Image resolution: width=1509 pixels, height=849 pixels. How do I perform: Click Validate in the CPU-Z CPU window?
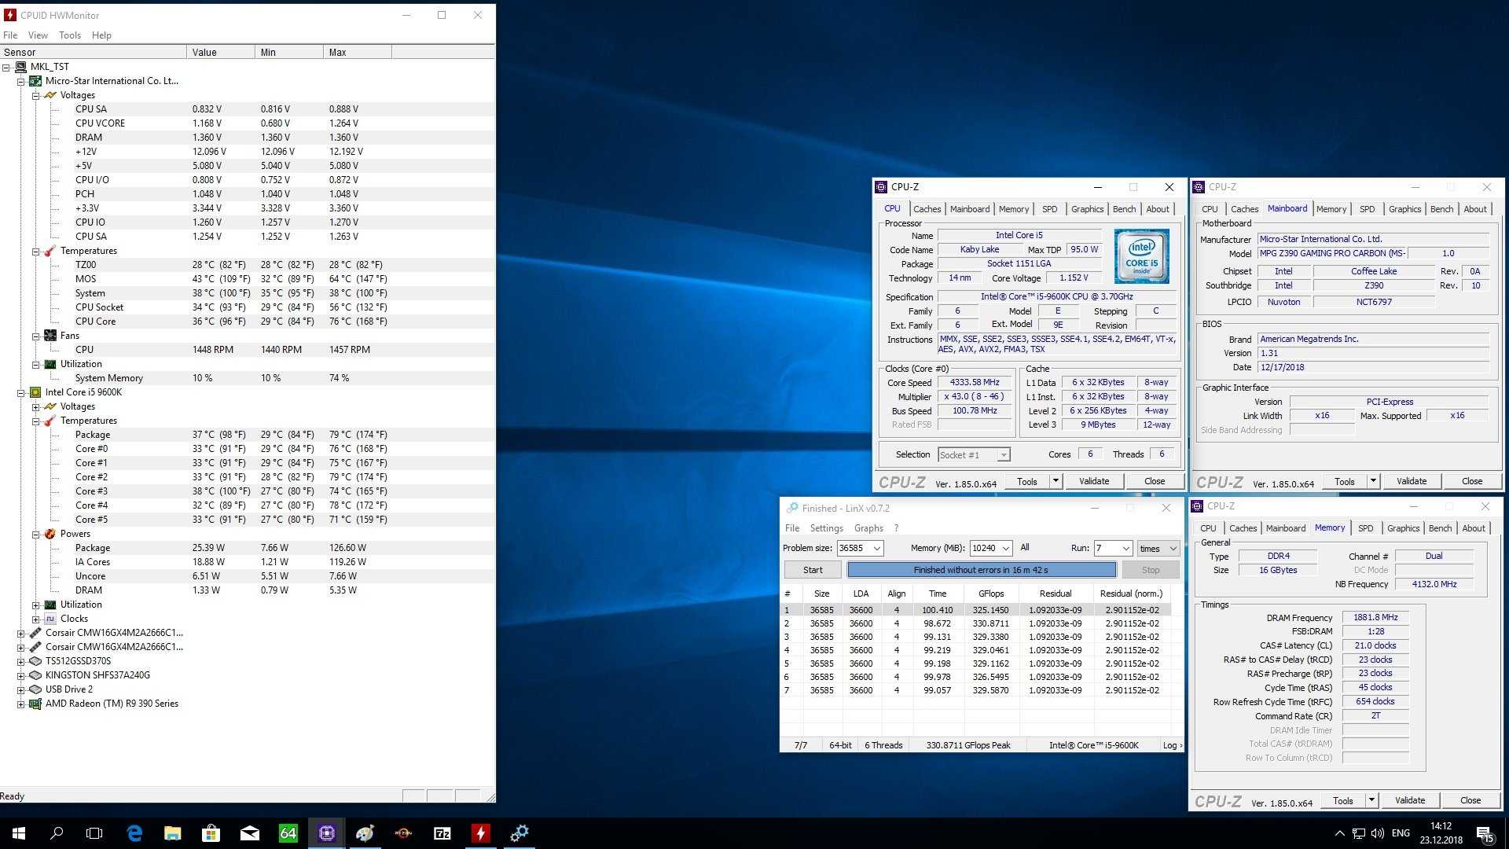(1094, 481)
